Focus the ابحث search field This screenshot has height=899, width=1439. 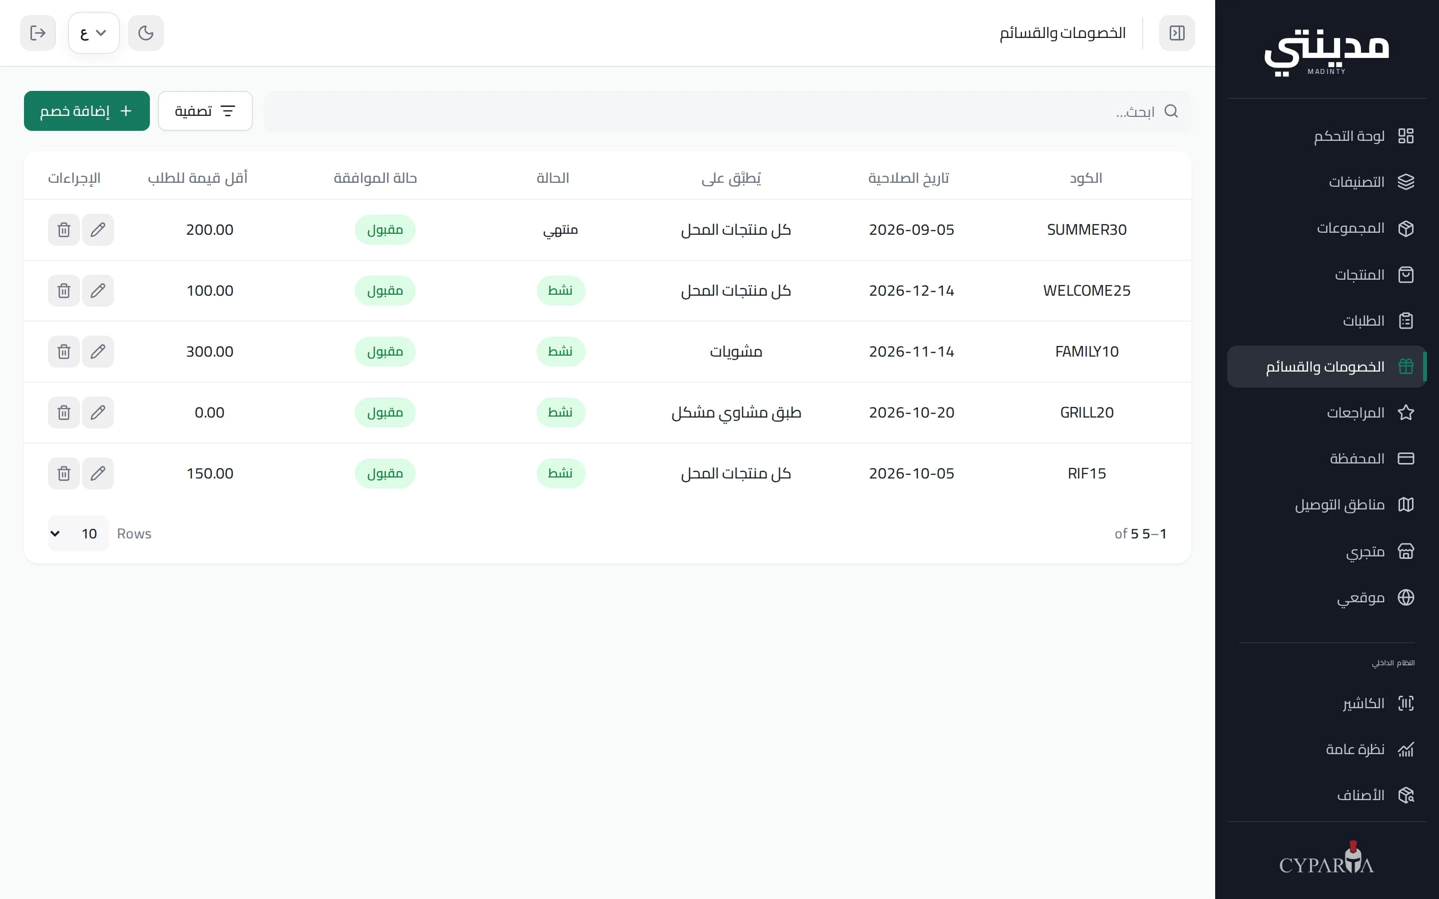(728, 111)
